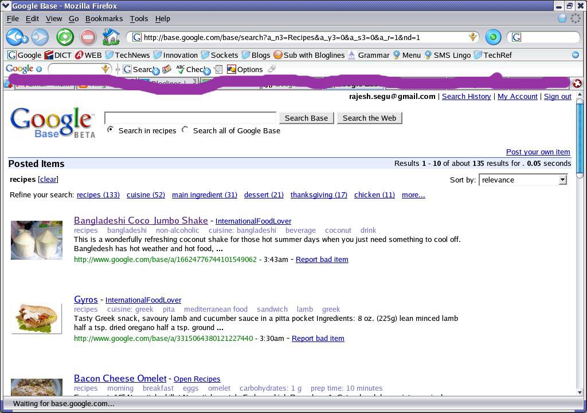This screenshot has width=587, height=413.
Task: Open the Help menu
Action: [162, 18]
